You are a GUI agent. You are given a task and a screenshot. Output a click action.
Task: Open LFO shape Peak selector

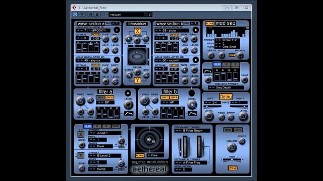click(x=100, y=146)
